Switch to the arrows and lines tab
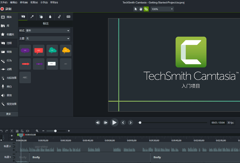This screenshot has width=240, height=163. 32,17
